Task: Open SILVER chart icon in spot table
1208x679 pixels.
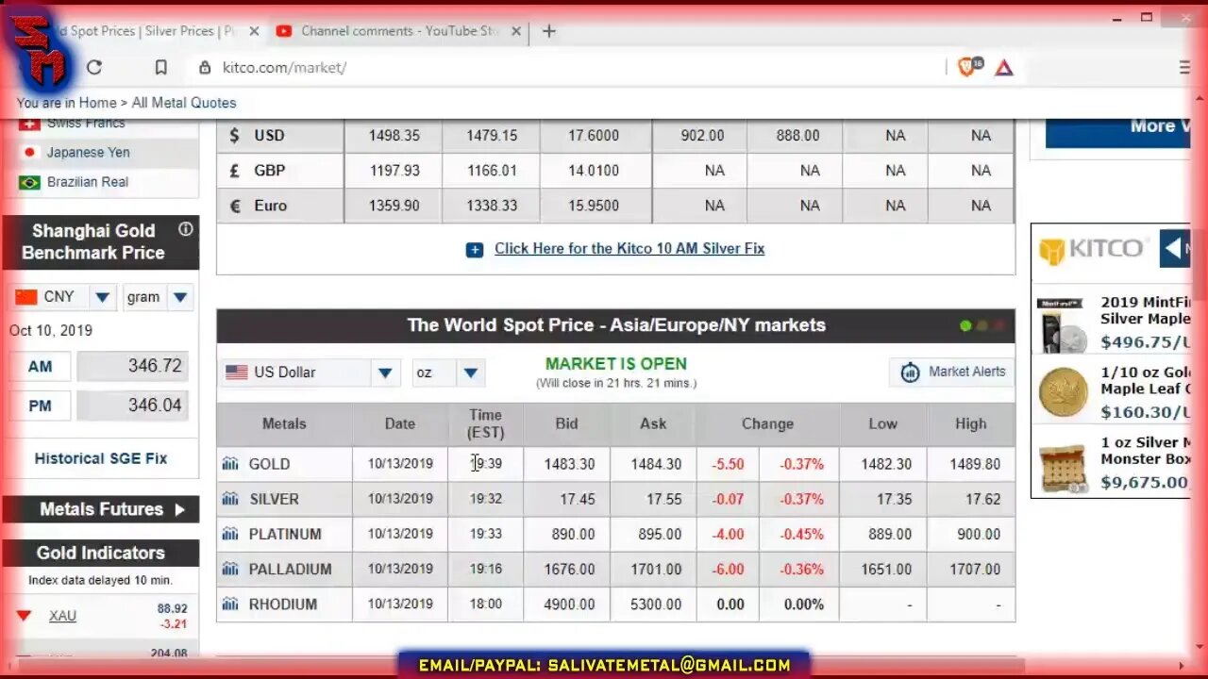Action: click(x=230, y=499)
